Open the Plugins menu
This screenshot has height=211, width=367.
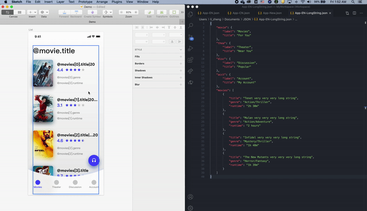click(x=117, y=2)
